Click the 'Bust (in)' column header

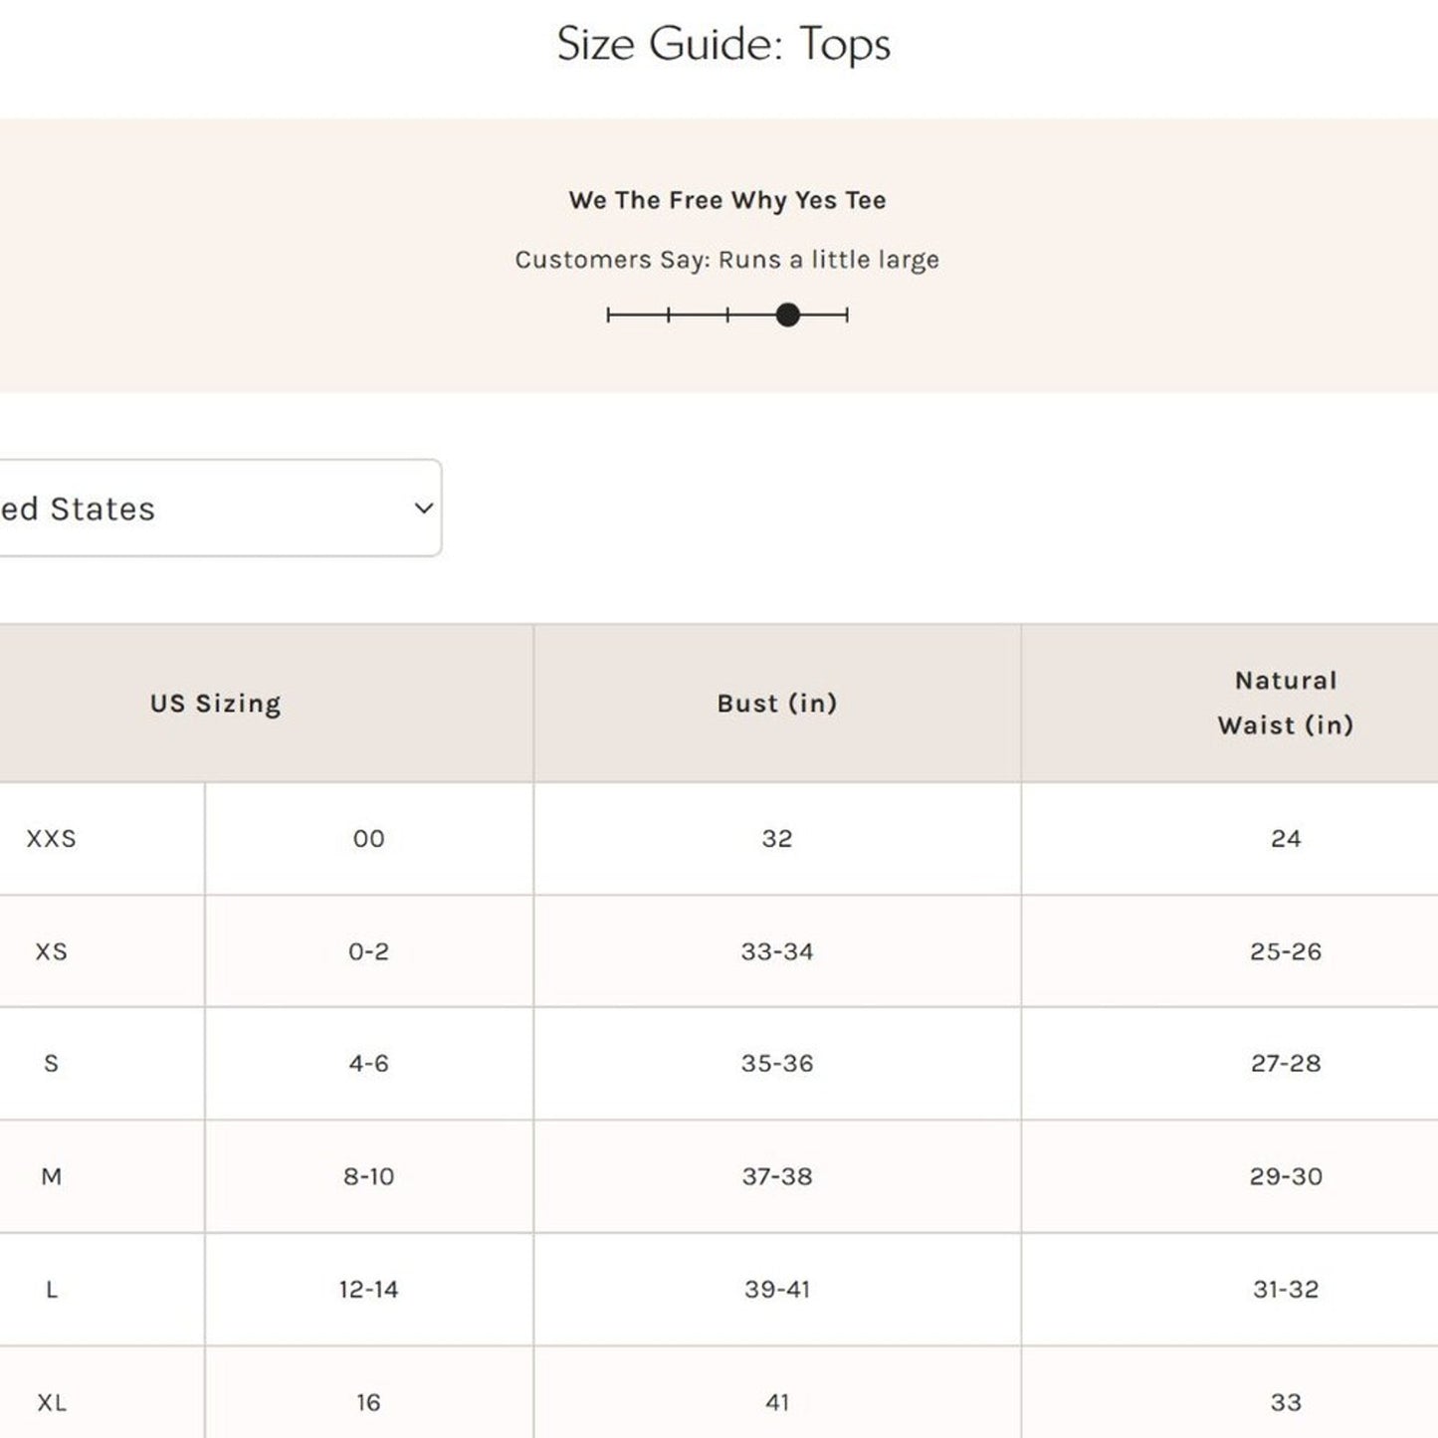click(x=777, y=704)
